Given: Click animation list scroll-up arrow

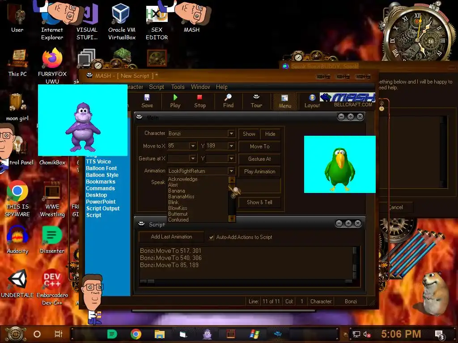Looking at the screenshot, I should coord(232,180).
